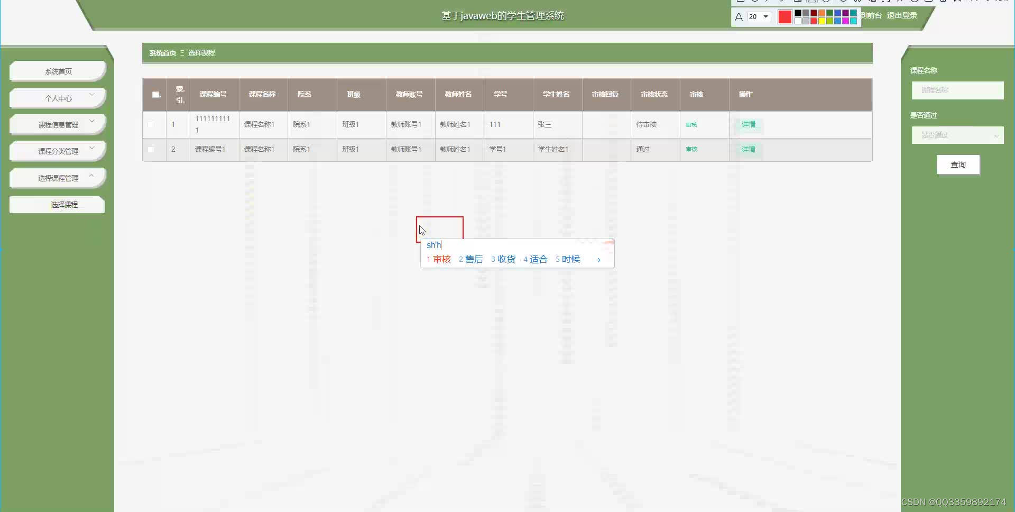
Task: Pick the white color swatch
Action: [798, 21]
